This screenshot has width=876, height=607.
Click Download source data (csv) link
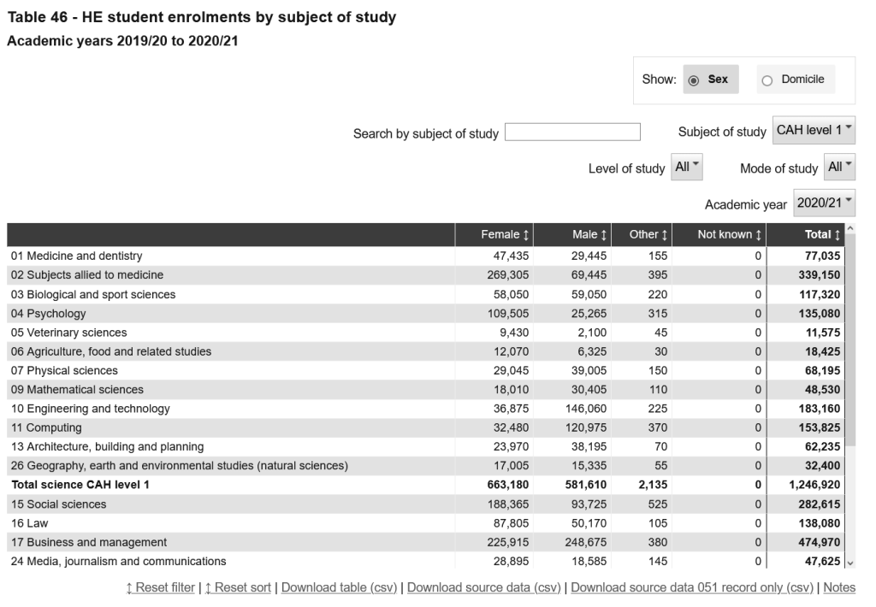(484, 587)
